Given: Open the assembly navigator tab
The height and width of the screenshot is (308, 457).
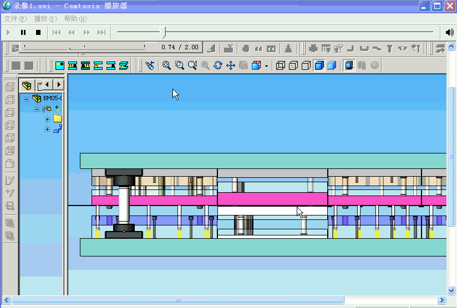Looking at the screenshot, I should pos(27,85).
